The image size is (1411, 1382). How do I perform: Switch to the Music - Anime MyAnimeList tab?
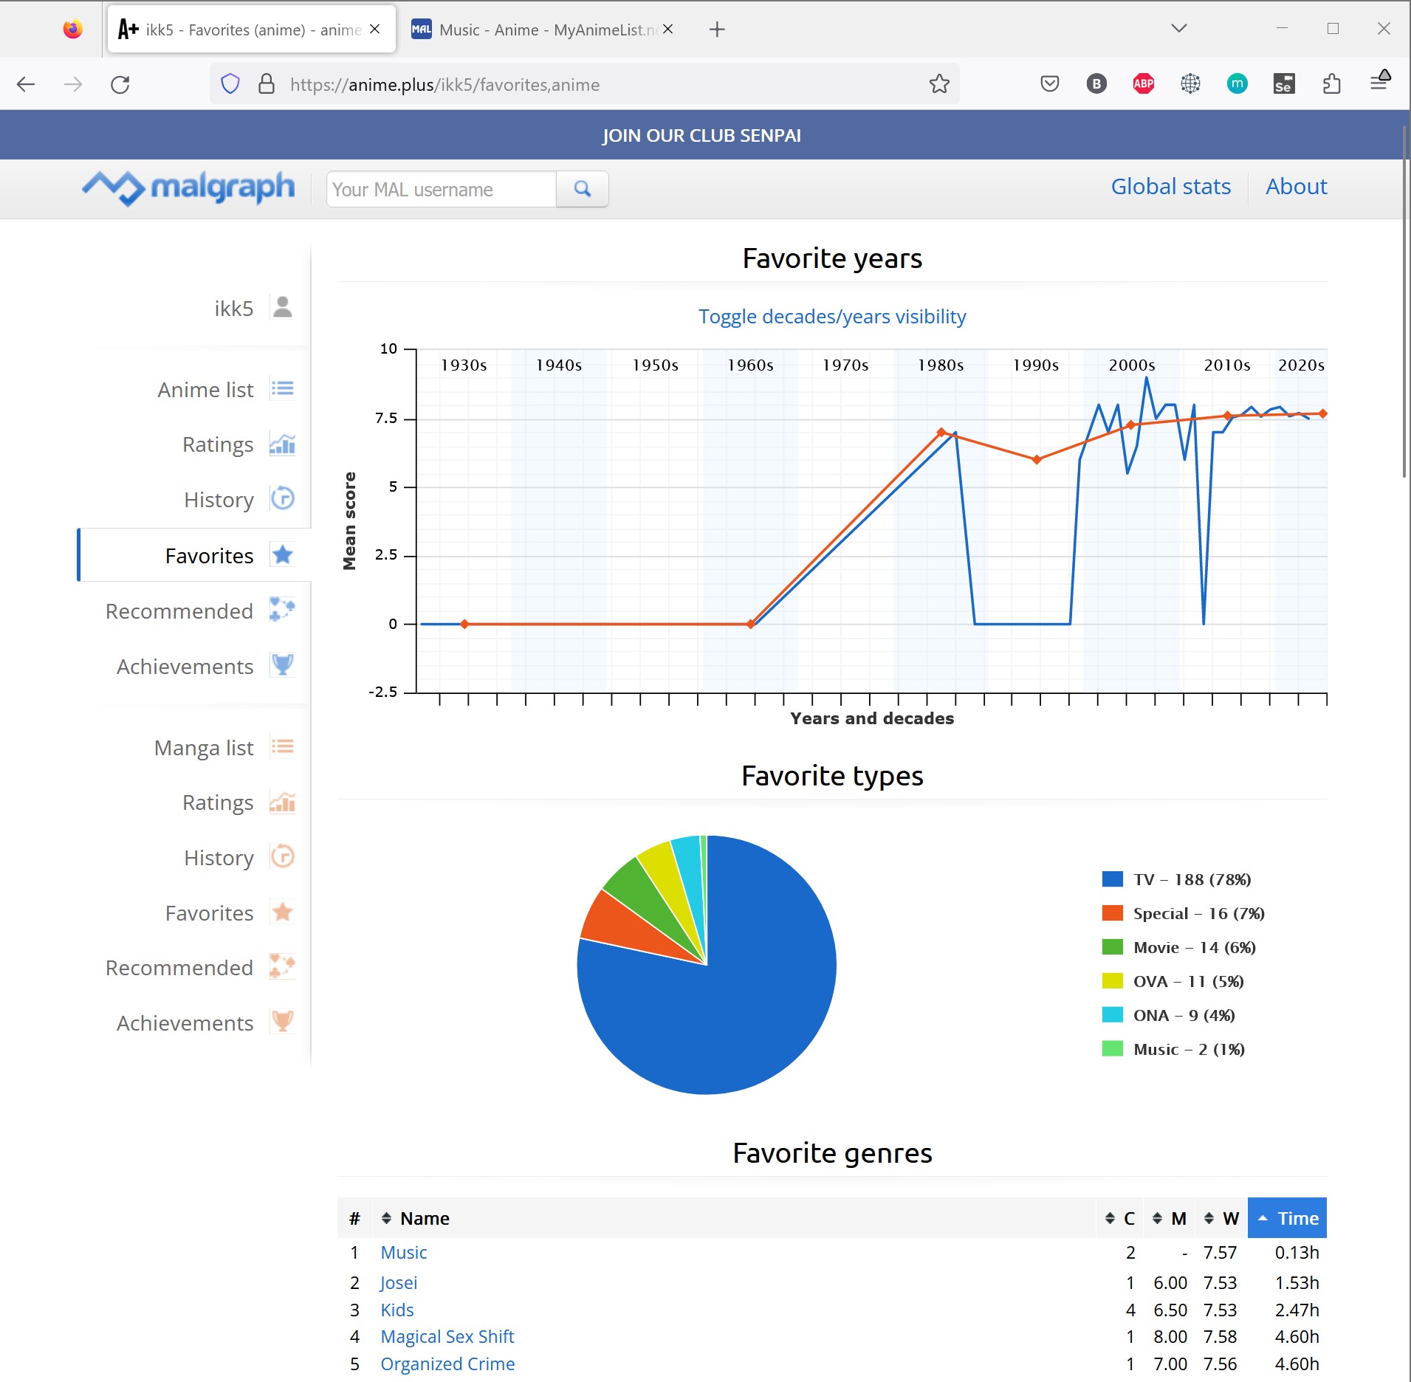pyautogui.click(x=543, y=30)
